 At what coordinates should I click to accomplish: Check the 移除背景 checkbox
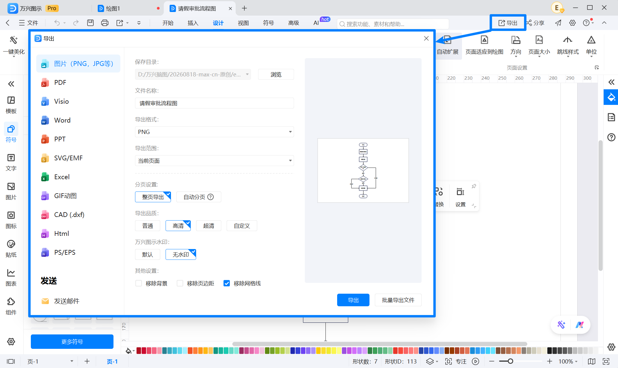pos(139,283)
